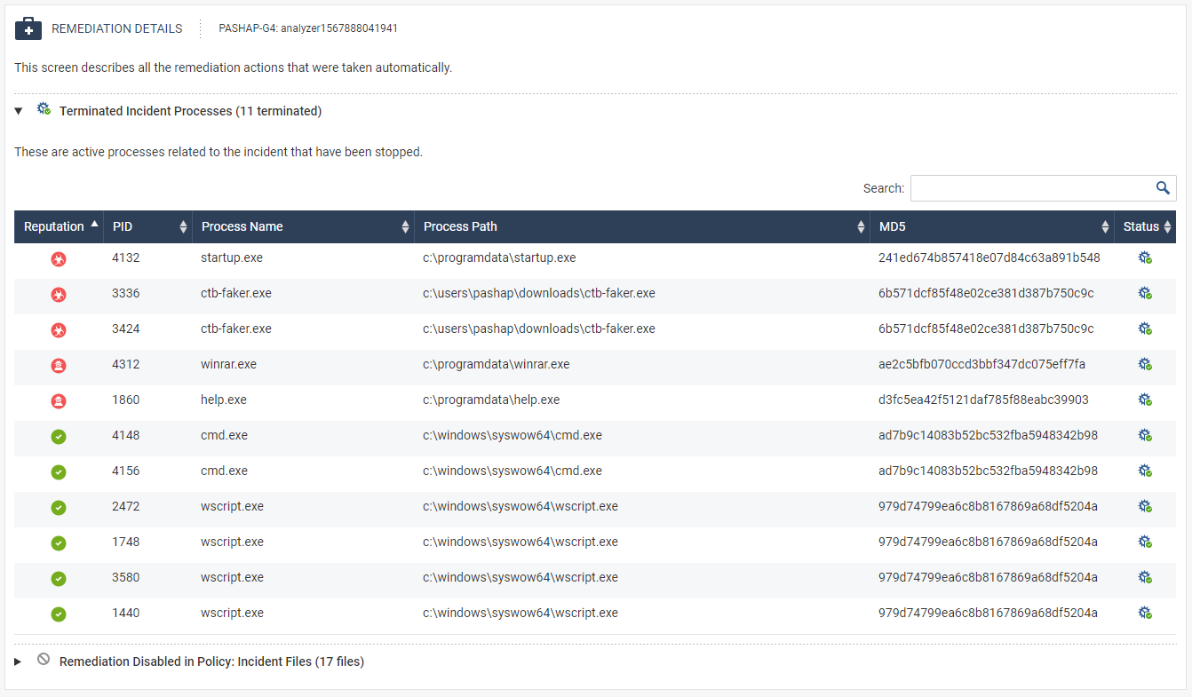Viewport: 1192px width, 697px height.
Task: Sort table by Reputation column
Action: [59, 226]
